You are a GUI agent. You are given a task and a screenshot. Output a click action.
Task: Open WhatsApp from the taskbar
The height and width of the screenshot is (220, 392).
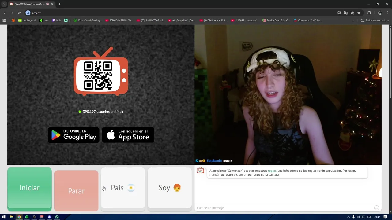tap(57, 217)
